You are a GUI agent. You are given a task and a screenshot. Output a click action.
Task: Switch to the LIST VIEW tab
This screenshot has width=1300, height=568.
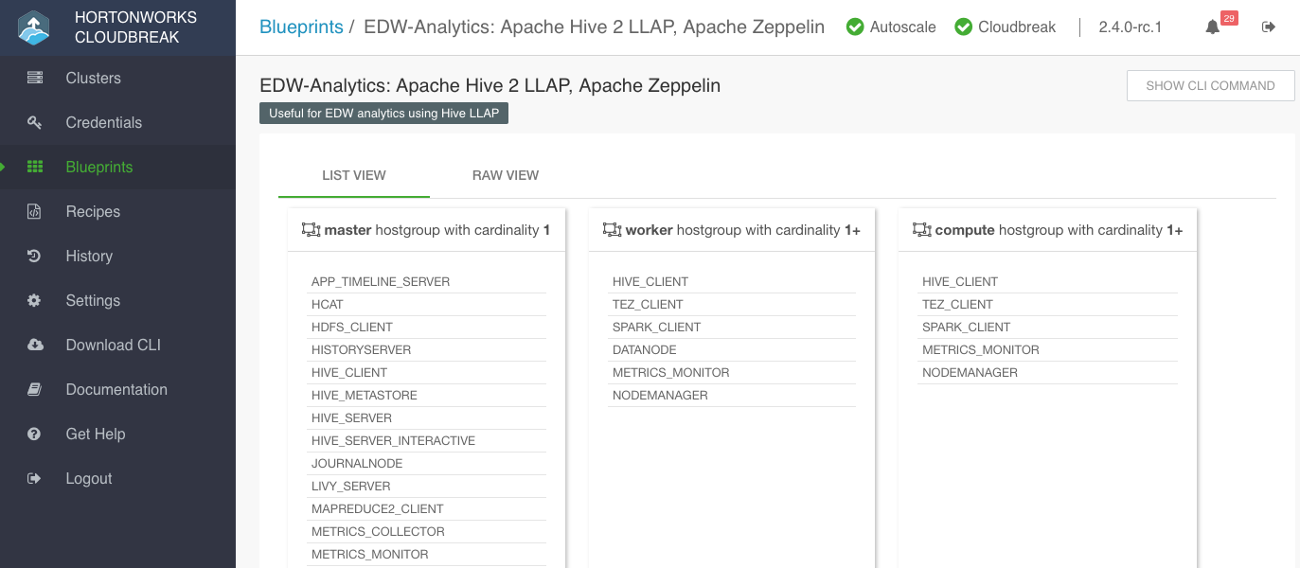tap(354, 175)
